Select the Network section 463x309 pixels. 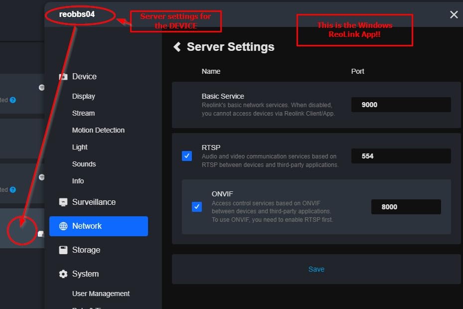(99, 226)
